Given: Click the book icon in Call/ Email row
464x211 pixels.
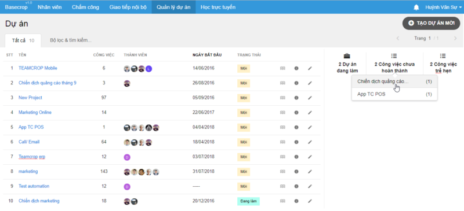Looking at the screenshot, I should pos(282,142).
